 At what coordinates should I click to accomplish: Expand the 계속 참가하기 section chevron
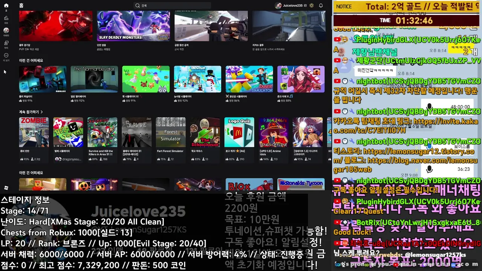[x=41, y=112]
